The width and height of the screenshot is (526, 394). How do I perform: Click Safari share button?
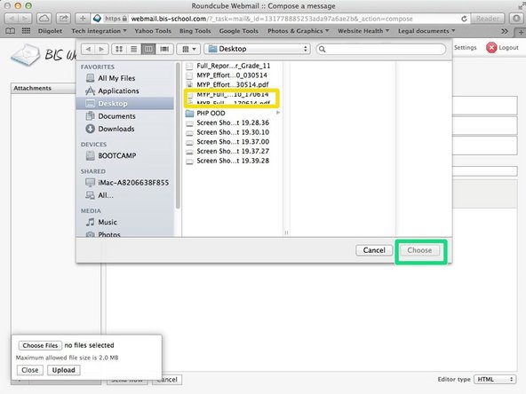[63, 19]
